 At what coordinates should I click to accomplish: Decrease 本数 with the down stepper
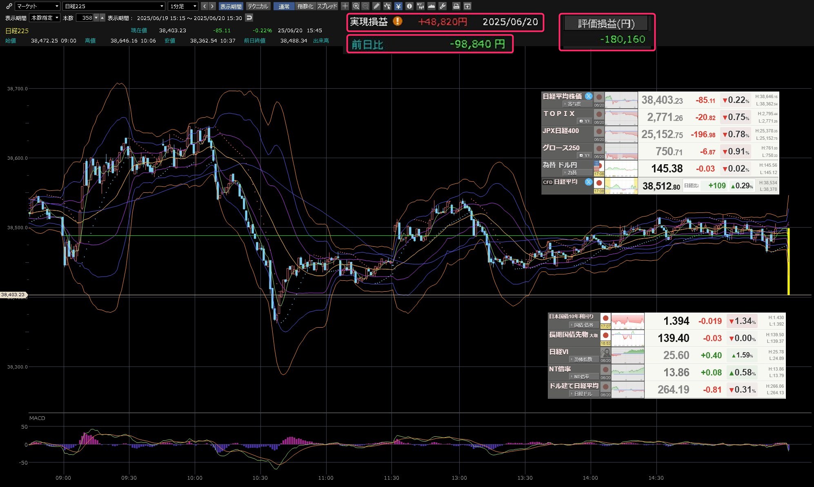coord(96,18)
